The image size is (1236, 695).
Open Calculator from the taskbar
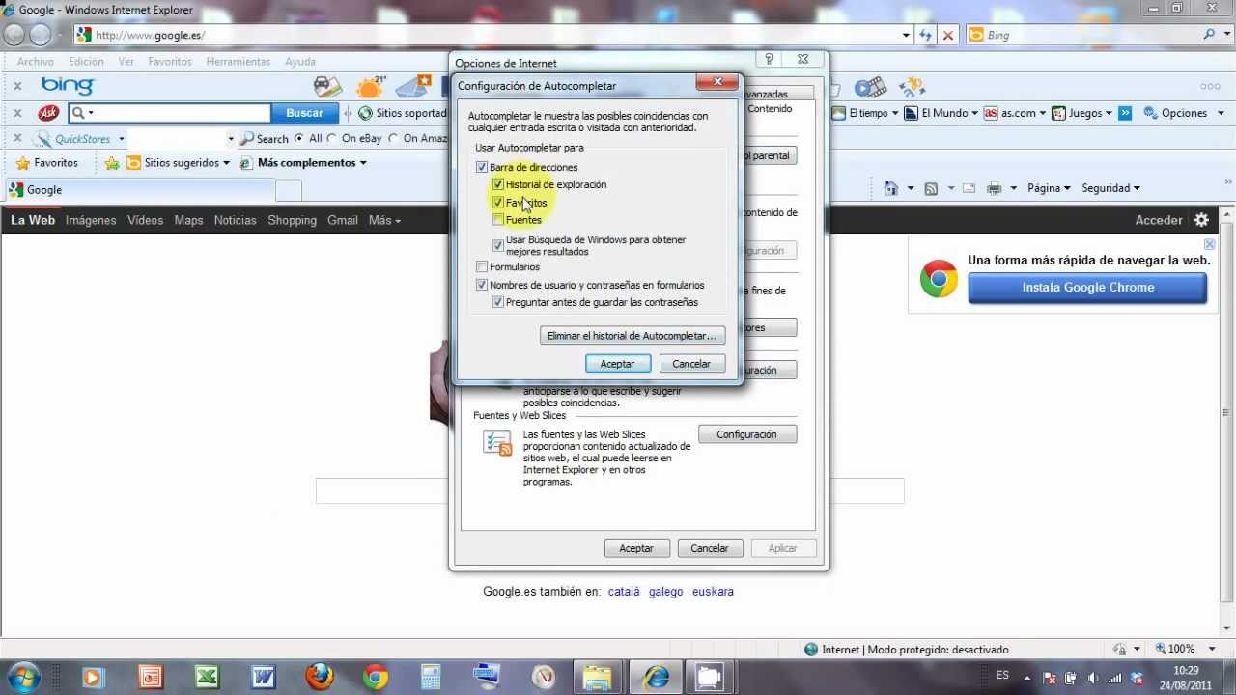431,676
